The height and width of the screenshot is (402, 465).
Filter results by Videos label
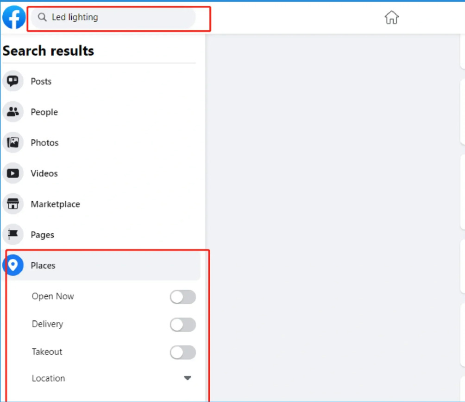[44, 173]
